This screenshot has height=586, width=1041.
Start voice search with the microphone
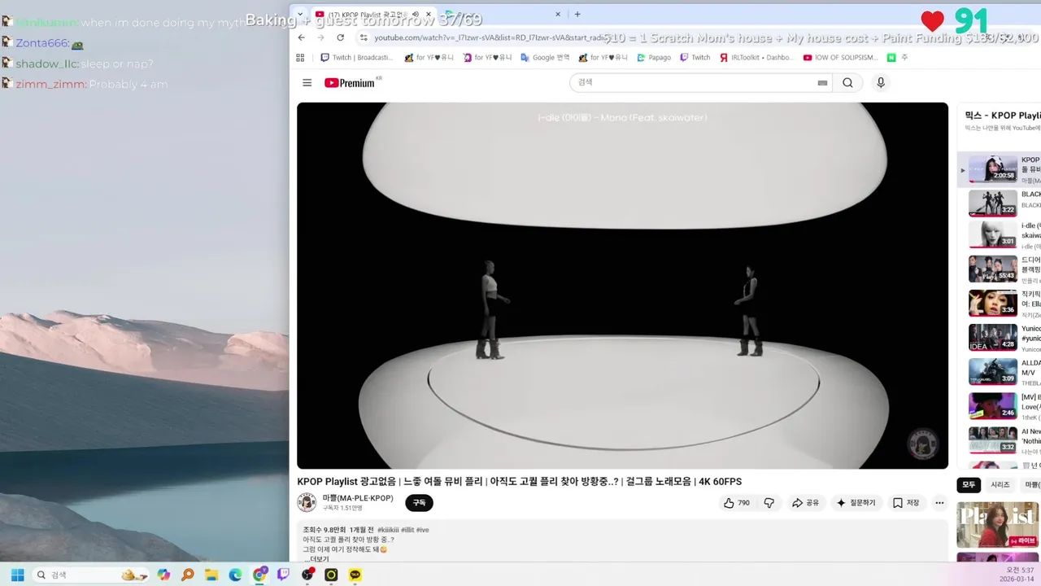point(880,82)
